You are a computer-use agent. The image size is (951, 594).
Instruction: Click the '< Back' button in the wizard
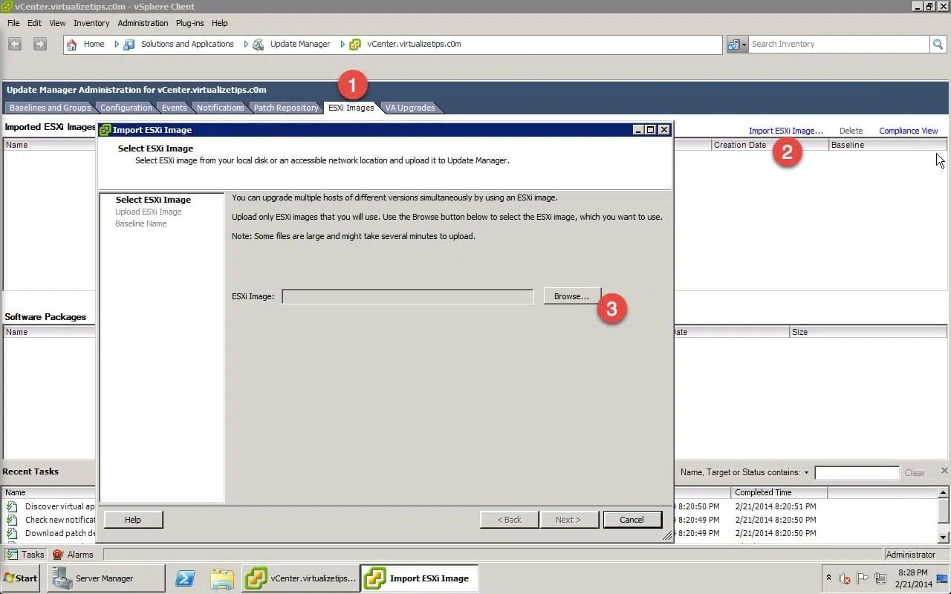510,520
